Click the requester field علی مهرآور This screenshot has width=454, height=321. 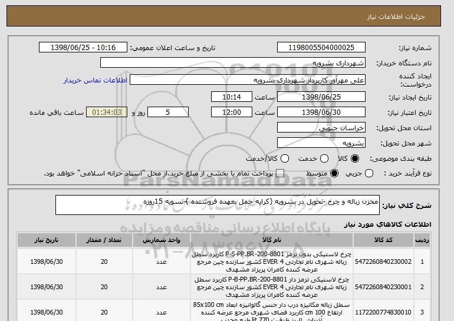coord(248,80)
